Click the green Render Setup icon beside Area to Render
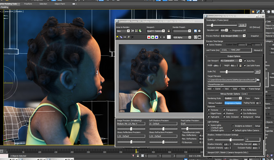The height and width of the screenshot is (160, 274). click(x=140, y=31)
